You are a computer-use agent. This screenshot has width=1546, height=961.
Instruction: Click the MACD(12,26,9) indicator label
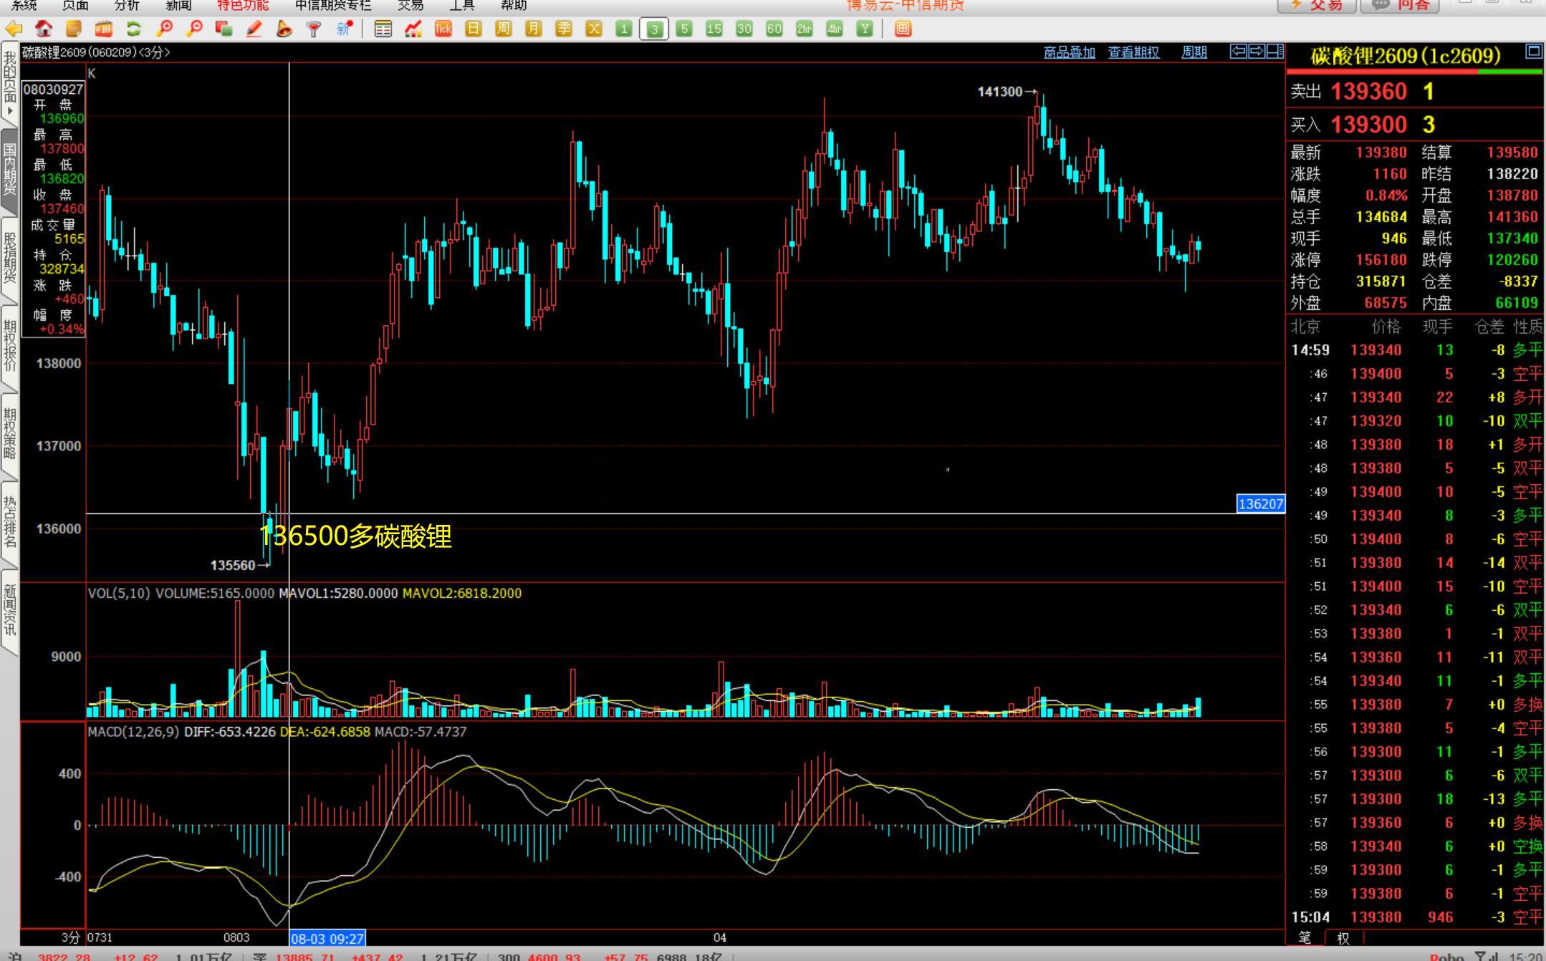click(133, 732)
